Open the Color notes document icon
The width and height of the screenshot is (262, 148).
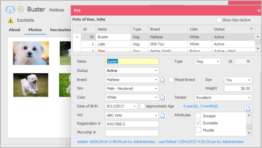(x=162, y=97)
